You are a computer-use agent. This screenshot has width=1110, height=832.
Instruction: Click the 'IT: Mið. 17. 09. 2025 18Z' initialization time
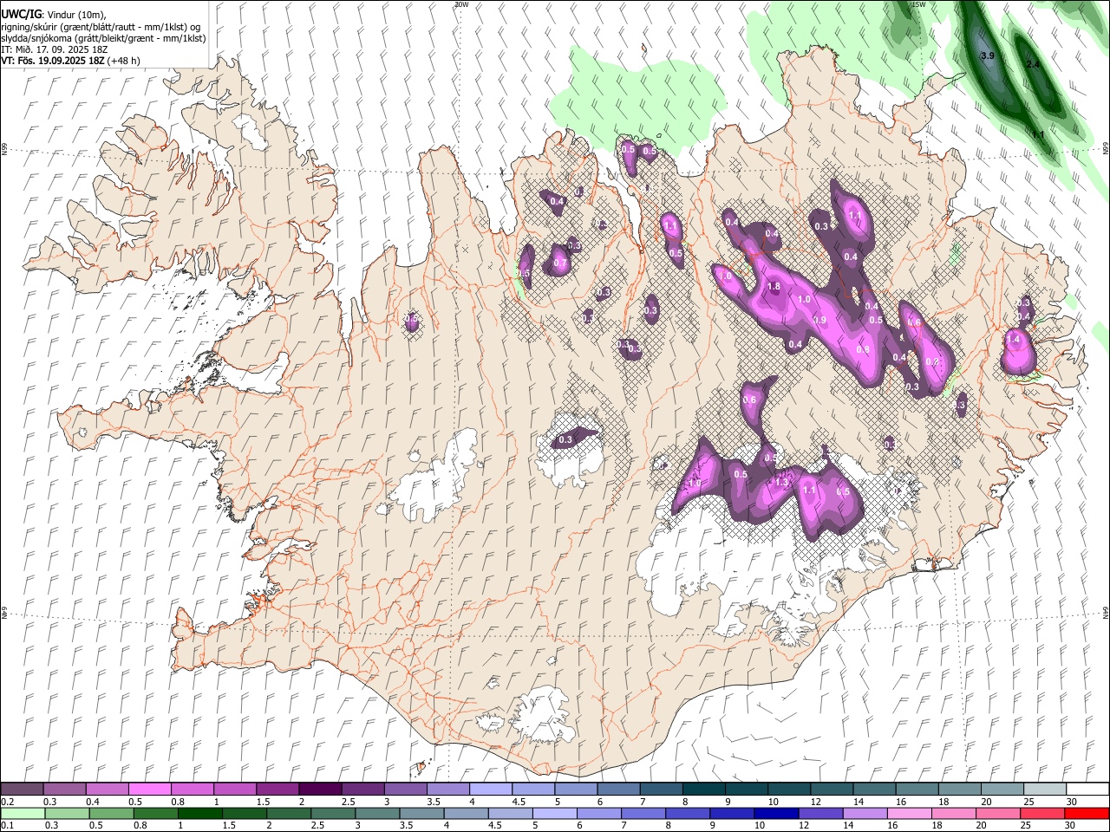pyautogui.click(x=54, y=49)
